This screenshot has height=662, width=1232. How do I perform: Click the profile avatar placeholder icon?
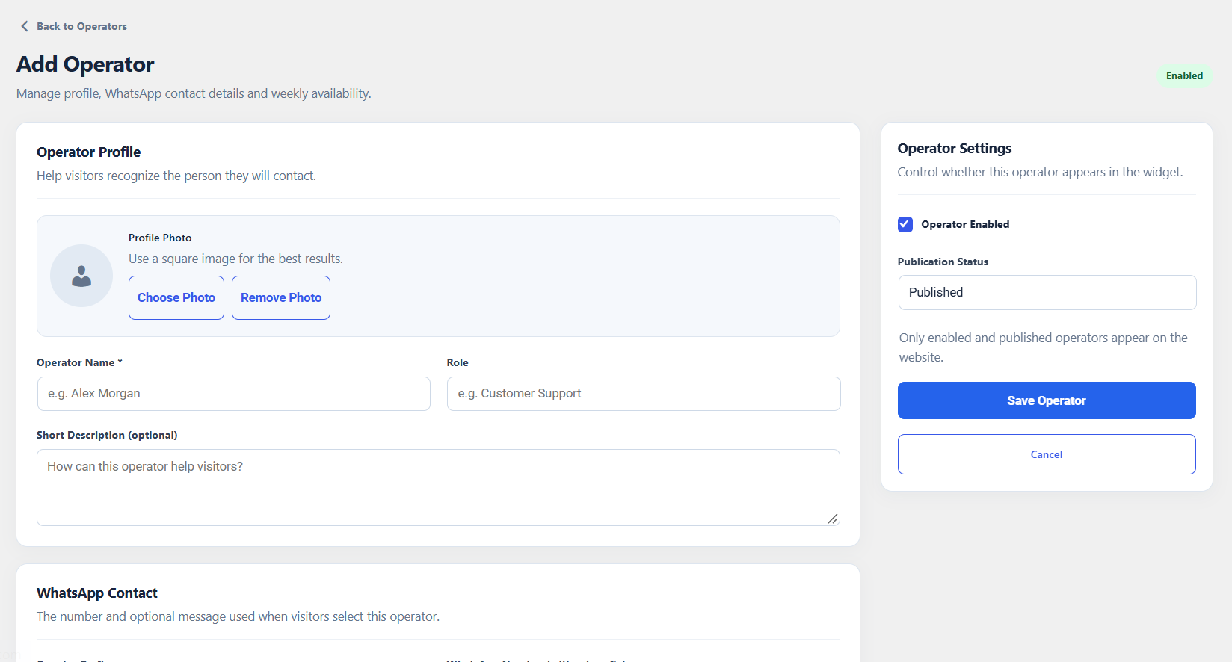[81, 276]
